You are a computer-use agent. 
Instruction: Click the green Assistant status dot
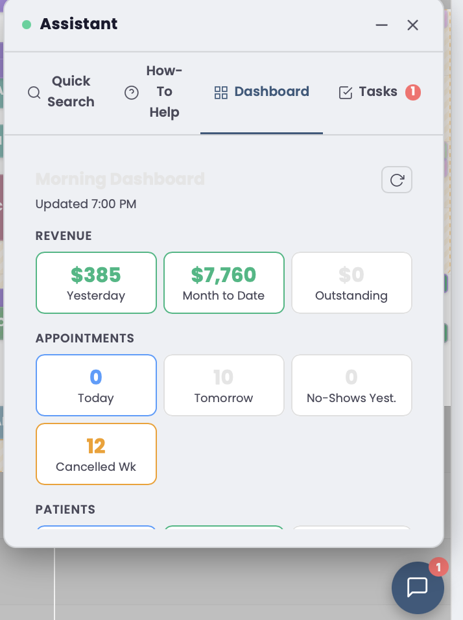click(25, 24)
